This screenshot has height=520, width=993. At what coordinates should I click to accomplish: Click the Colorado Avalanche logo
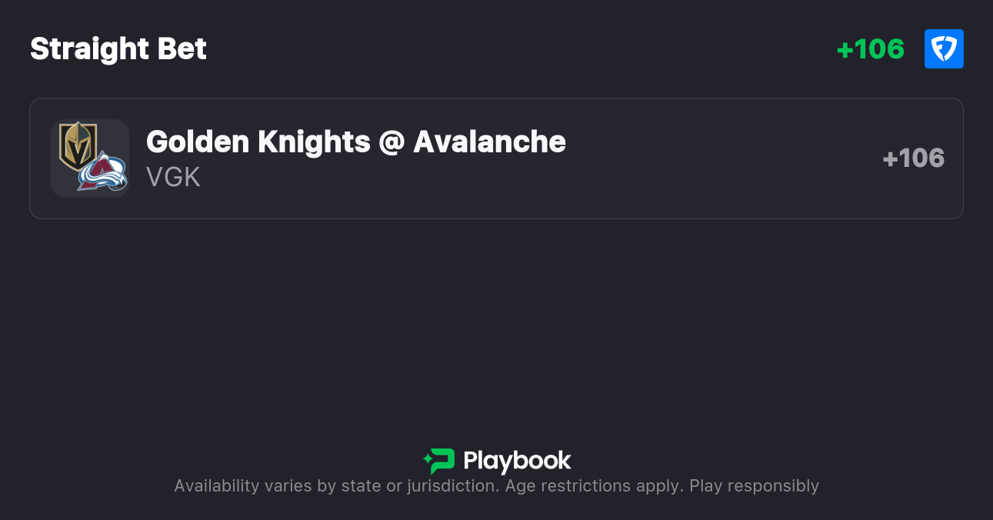[102, 172]
